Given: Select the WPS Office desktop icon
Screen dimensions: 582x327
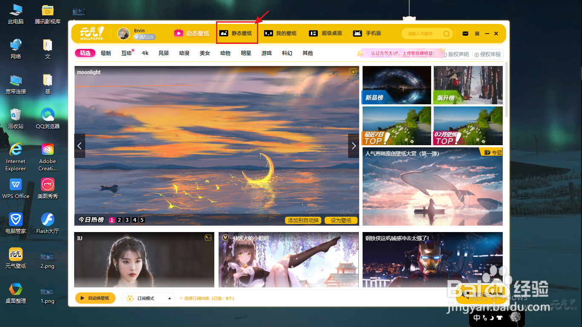Looking at the screenshot, I should point(16,189).
